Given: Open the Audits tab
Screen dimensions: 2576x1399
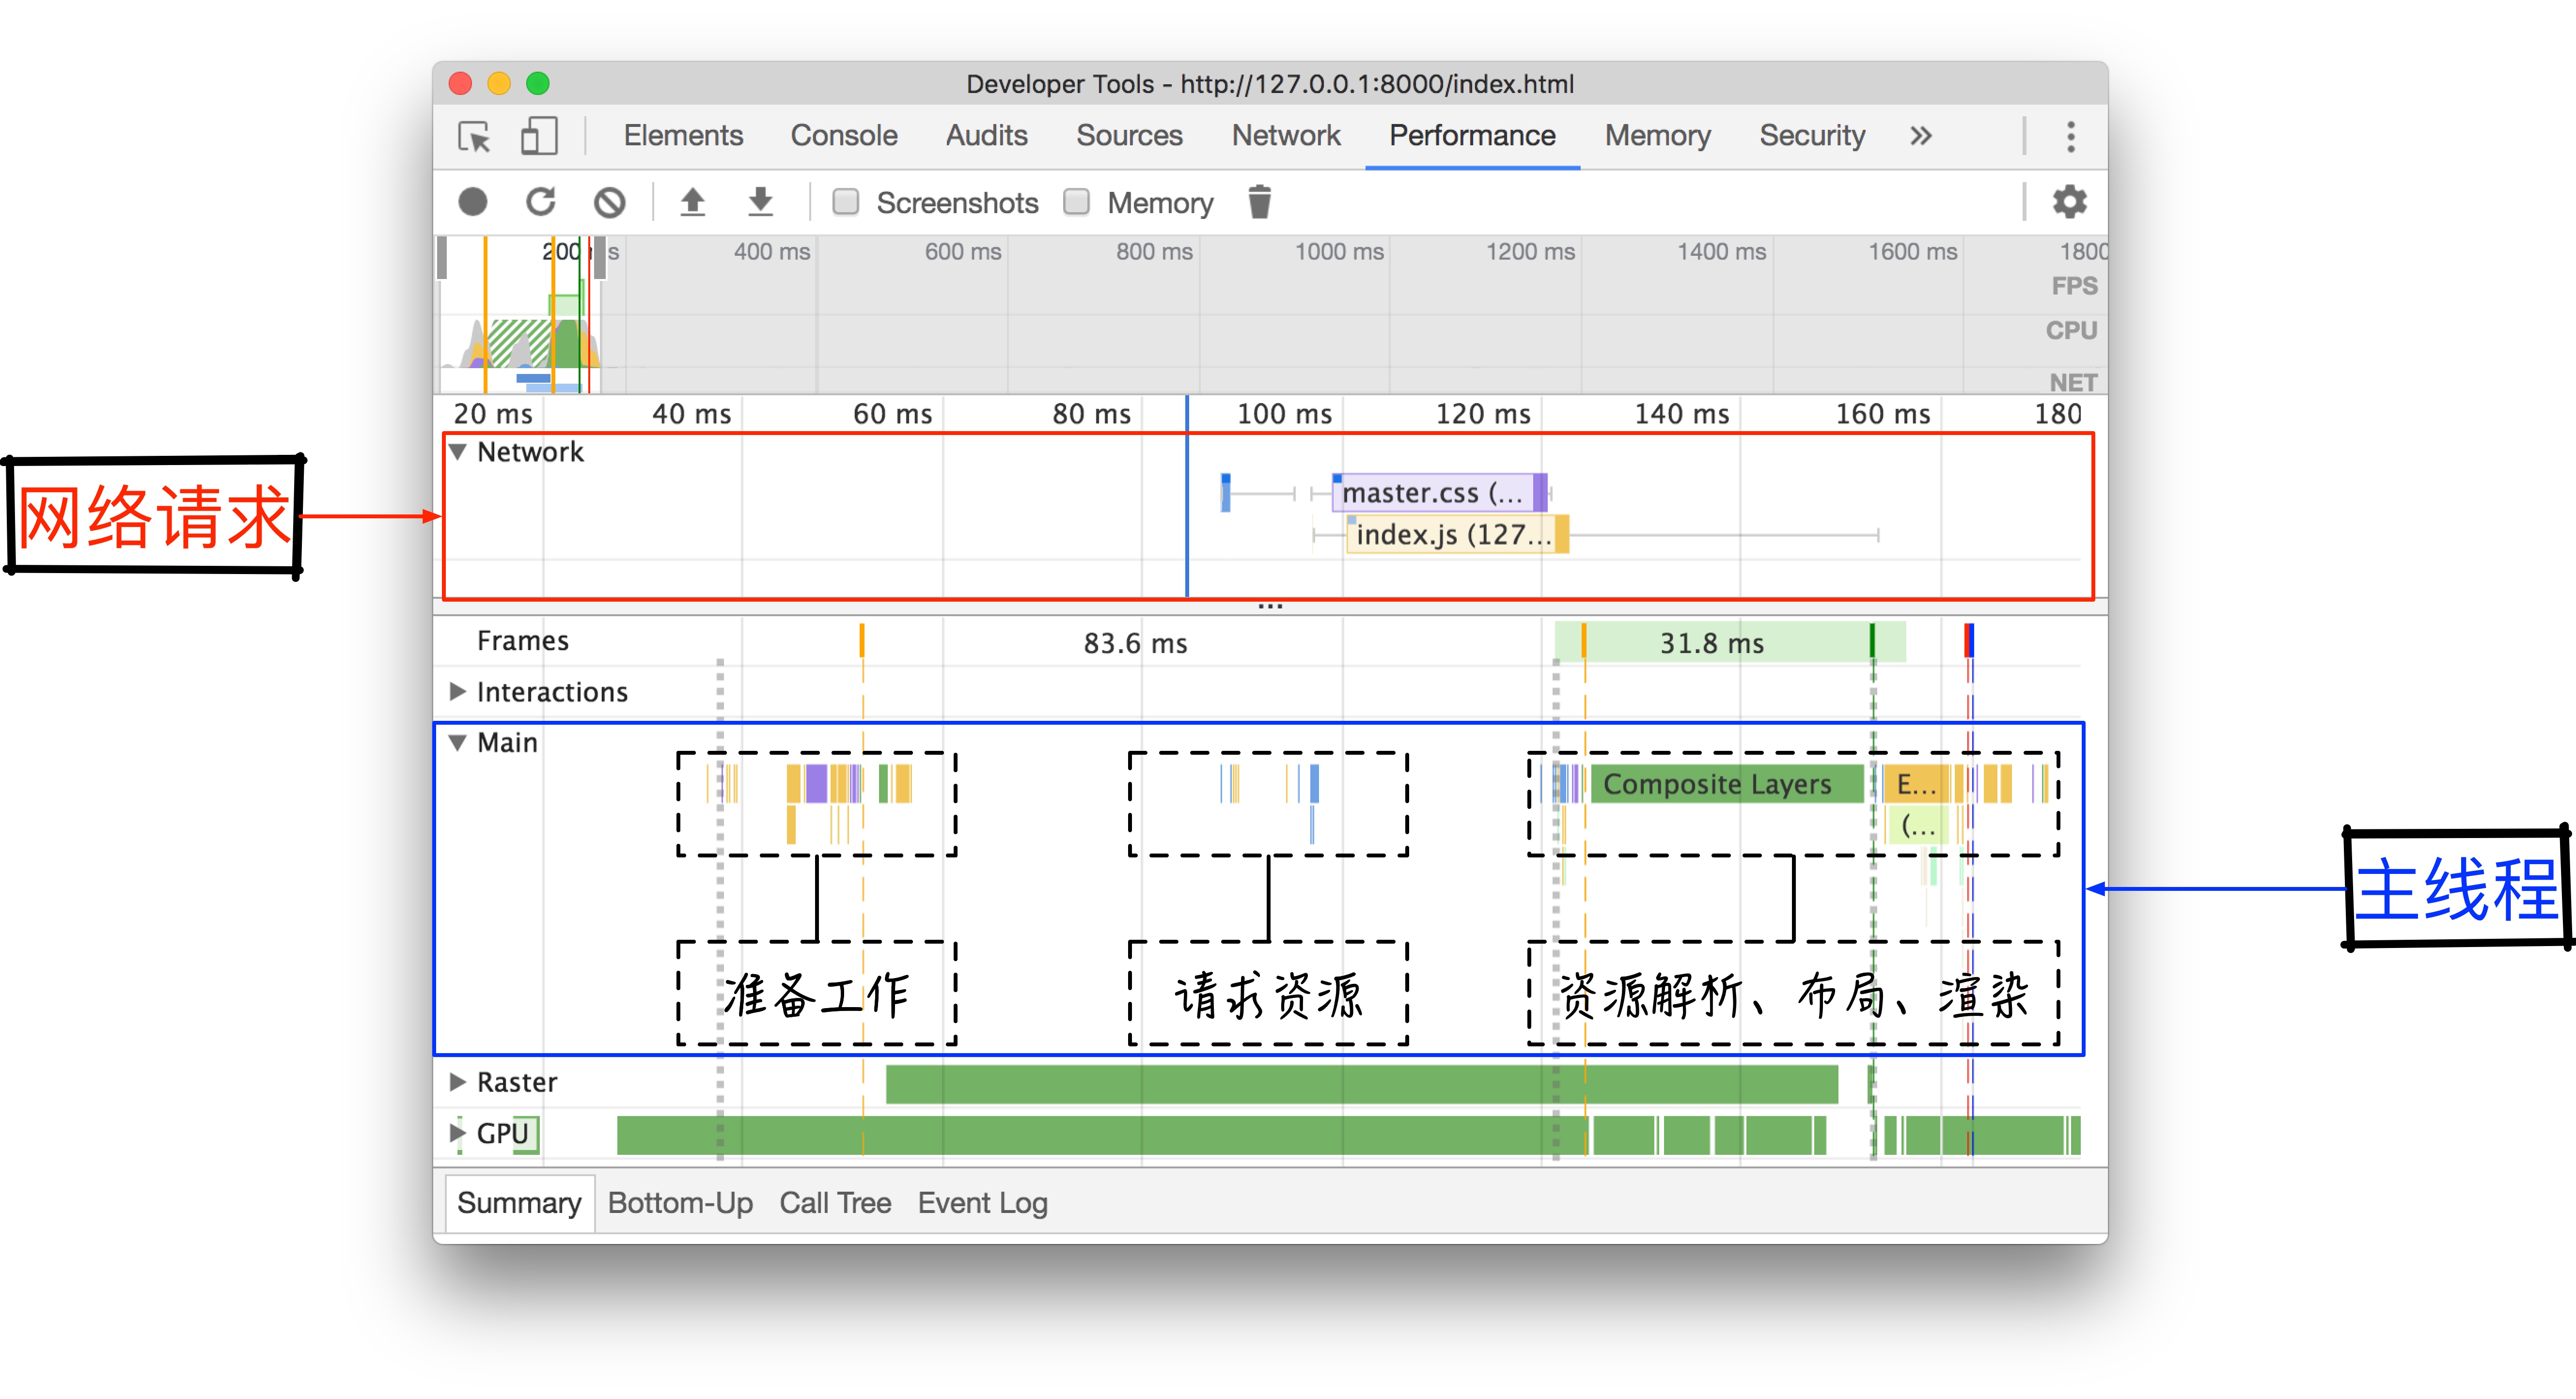Looking at the screenshot, I should [987, 136].
